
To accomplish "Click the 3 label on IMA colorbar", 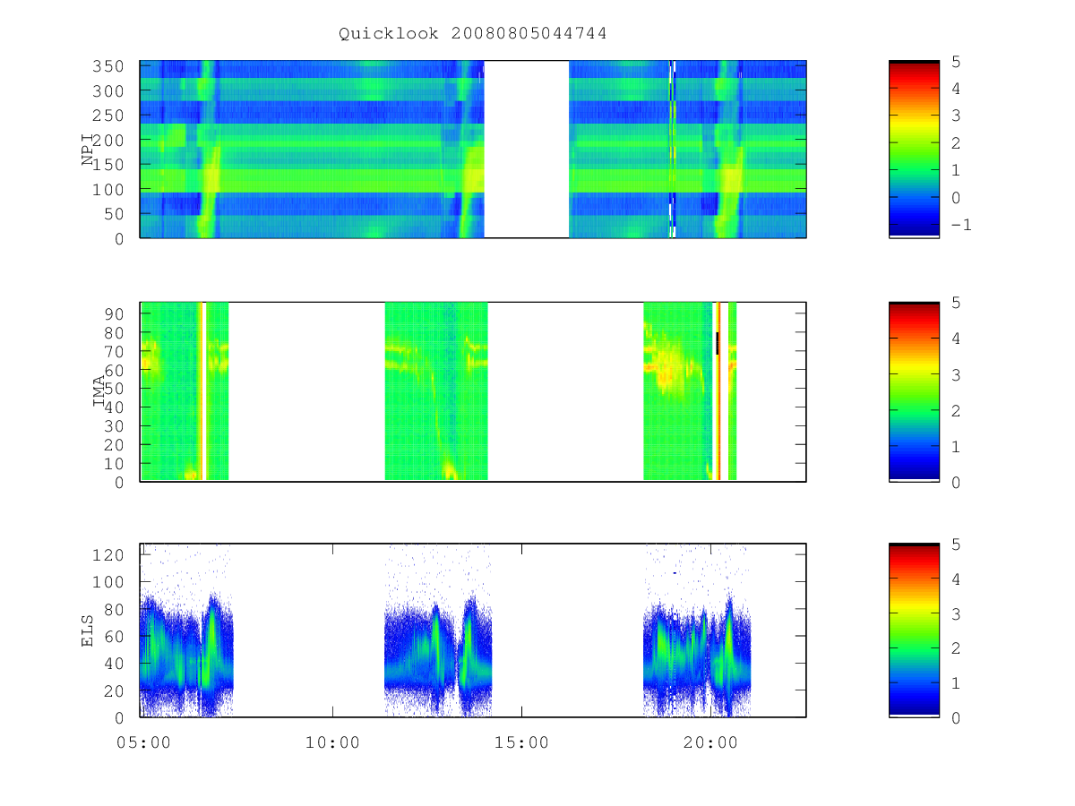I will tap(956, 374).
